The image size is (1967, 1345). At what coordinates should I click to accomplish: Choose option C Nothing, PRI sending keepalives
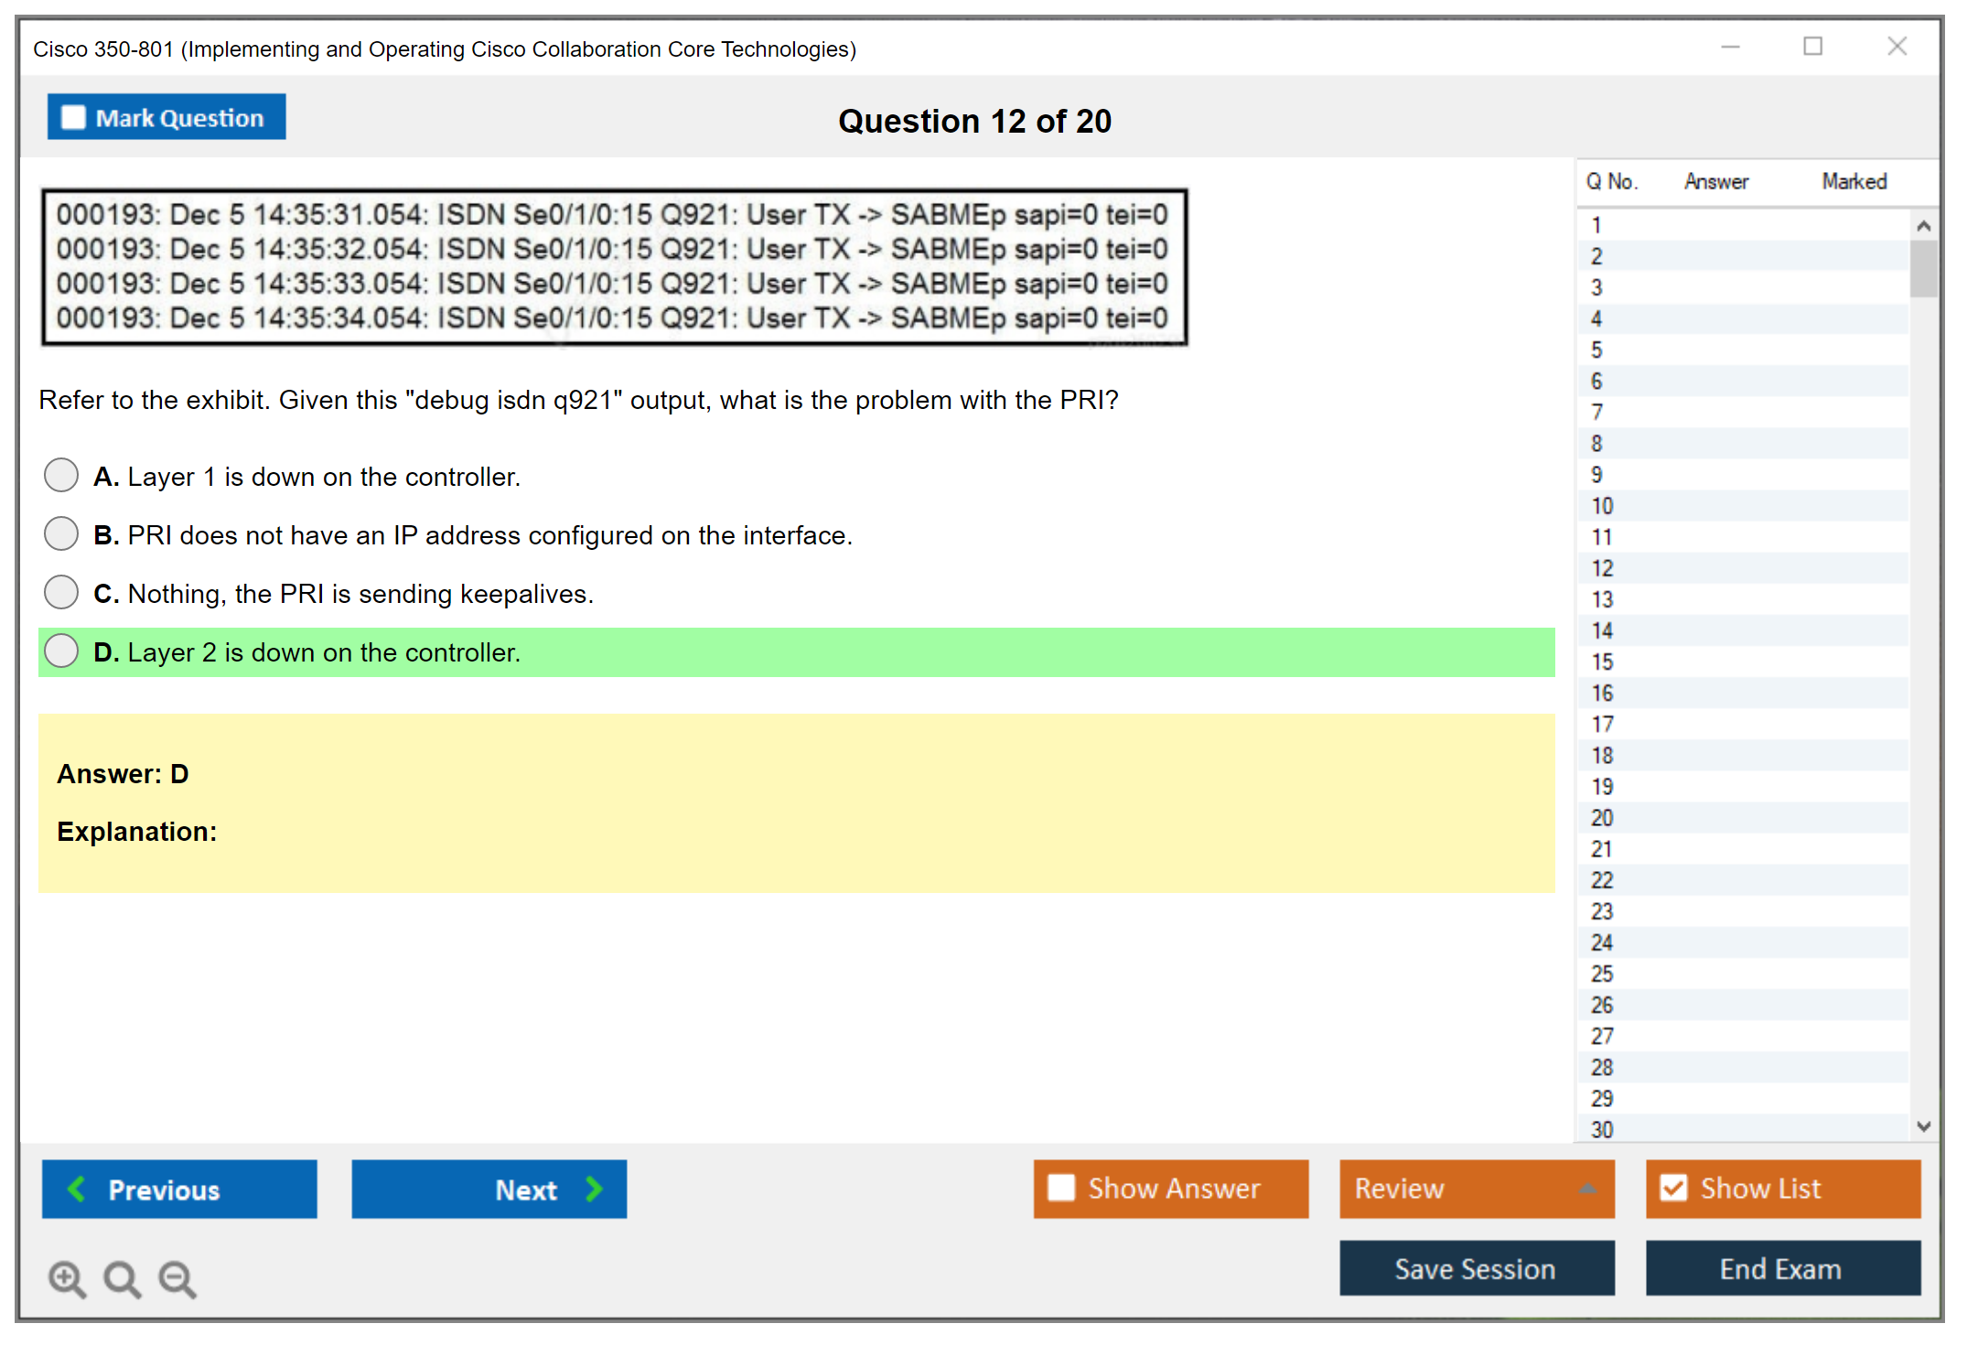[x=61, y=593]
